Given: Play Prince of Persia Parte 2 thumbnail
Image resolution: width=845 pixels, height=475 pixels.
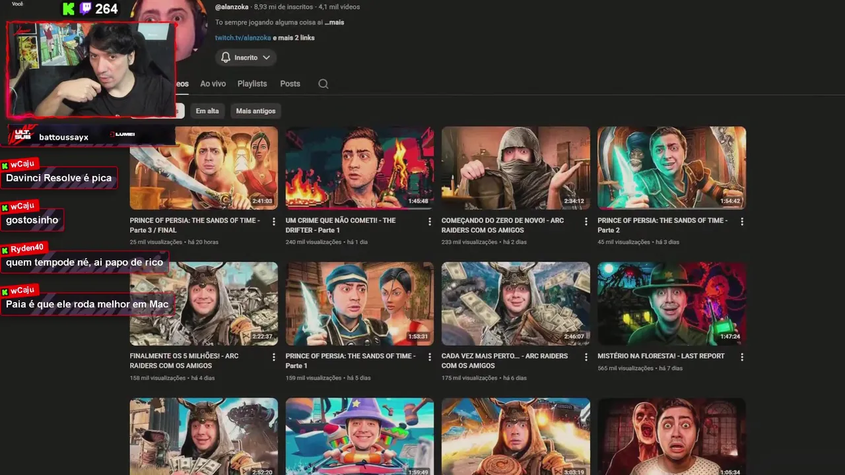Looking at the screenshot, I should [x=671, y=168].
